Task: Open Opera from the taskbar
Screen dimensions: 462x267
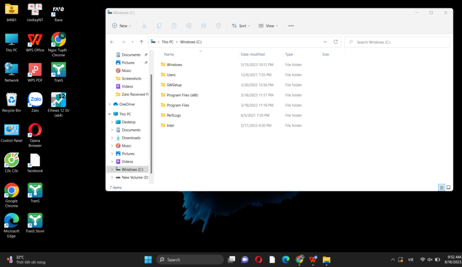Action: tap(258, 259)
